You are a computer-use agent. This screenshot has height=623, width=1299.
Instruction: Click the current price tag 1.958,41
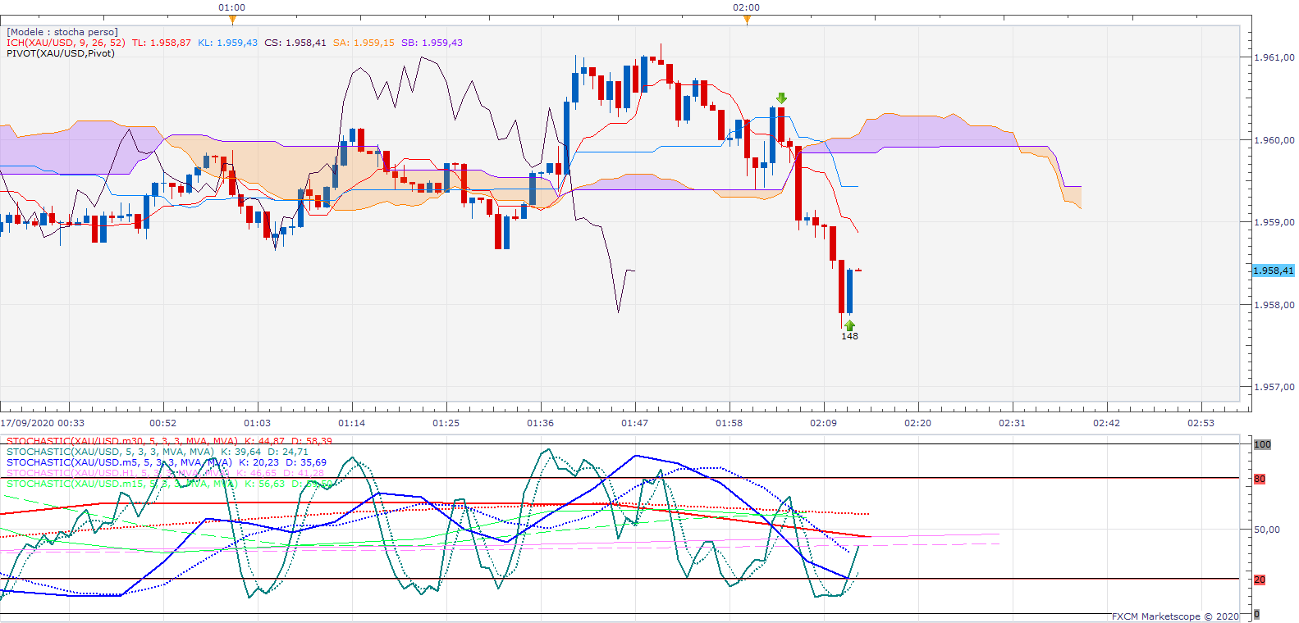point(1274,271)
